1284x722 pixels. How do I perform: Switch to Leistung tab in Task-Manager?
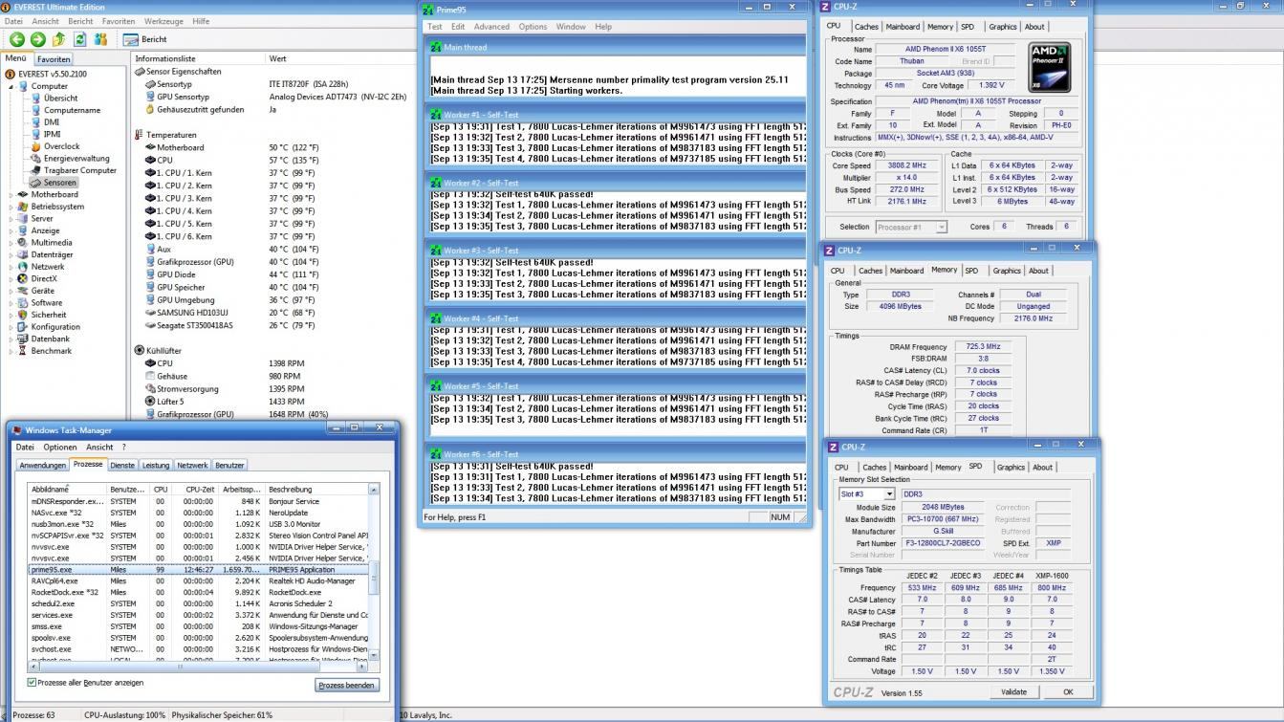(156, 466)
